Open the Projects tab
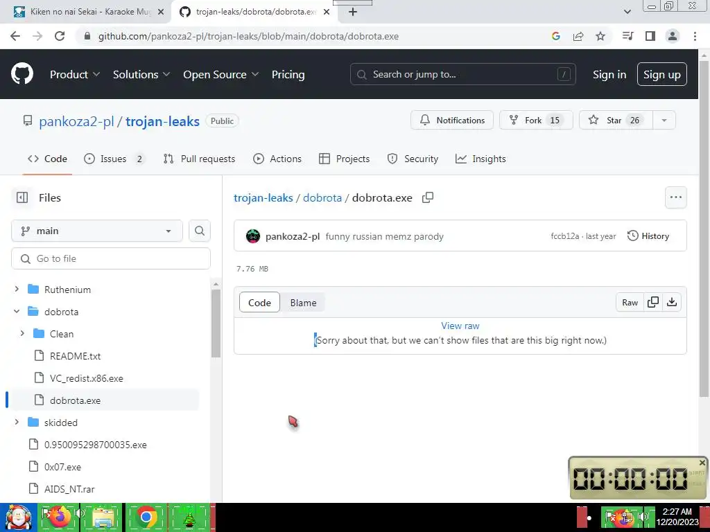This screenshot has width=710, height=532. (344, 159)
